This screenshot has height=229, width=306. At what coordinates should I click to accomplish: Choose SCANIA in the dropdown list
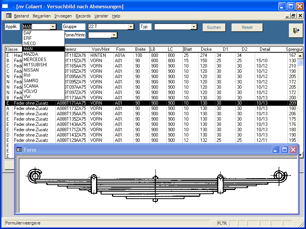click(31, 86)
